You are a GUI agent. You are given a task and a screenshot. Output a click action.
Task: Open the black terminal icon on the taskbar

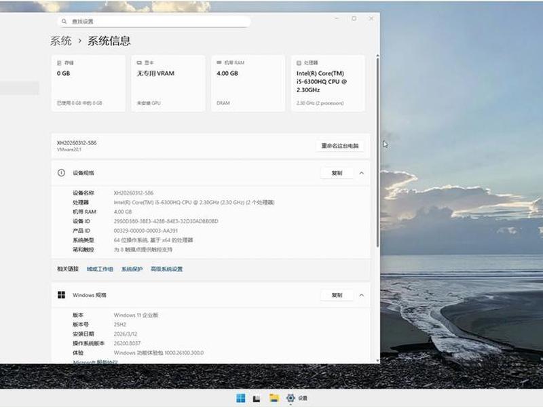[257, 398]
